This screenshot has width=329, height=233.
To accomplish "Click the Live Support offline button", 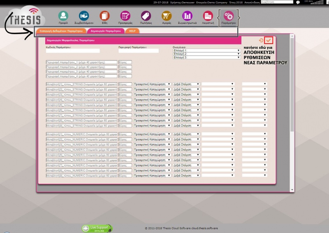I will tap(97, 228).
